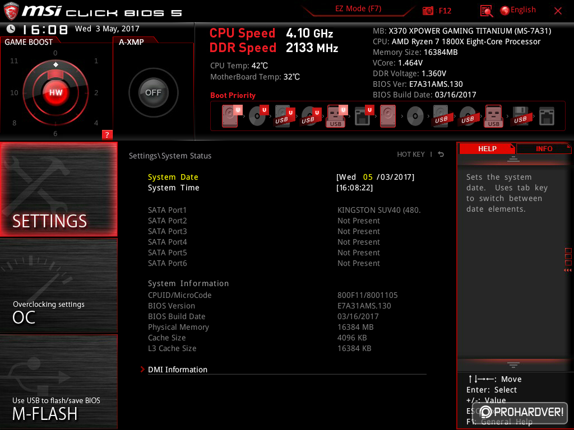Viewport: 574px width, 430px height.
Task: Click the Cache Size 4096 KB row
Action: point(257,338)
